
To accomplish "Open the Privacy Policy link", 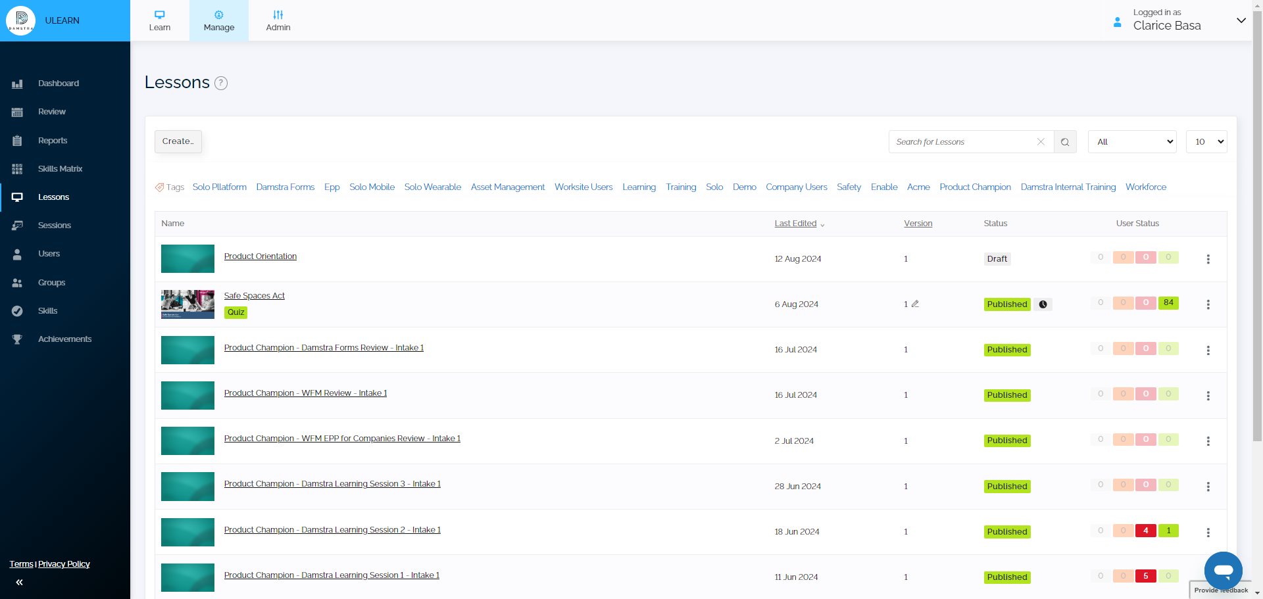I will 64,564.
